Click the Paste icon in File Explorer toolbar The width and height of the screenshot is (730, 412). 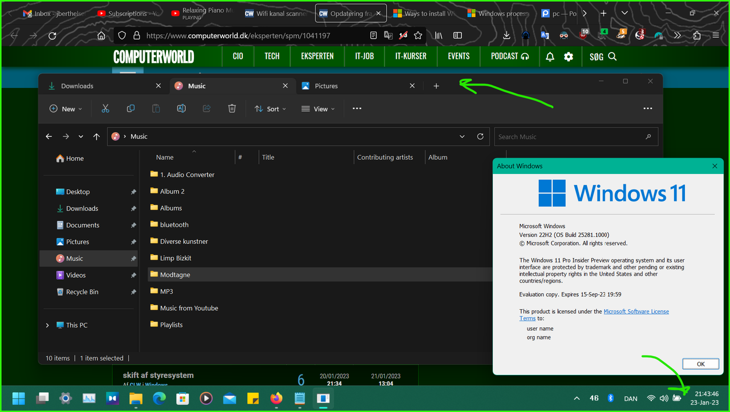point(156,108)
